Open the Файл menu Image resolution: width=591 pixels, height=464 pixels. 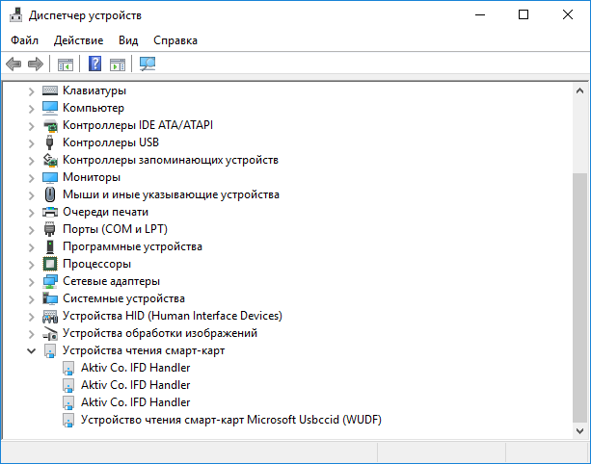24,40
